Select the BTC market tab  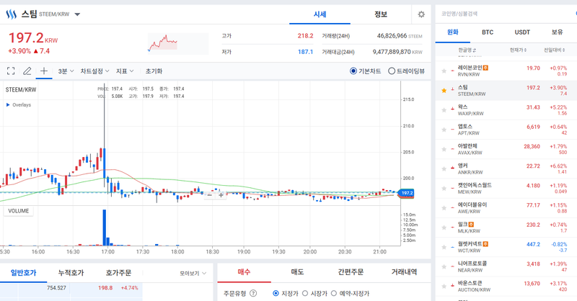click(488, 32)
